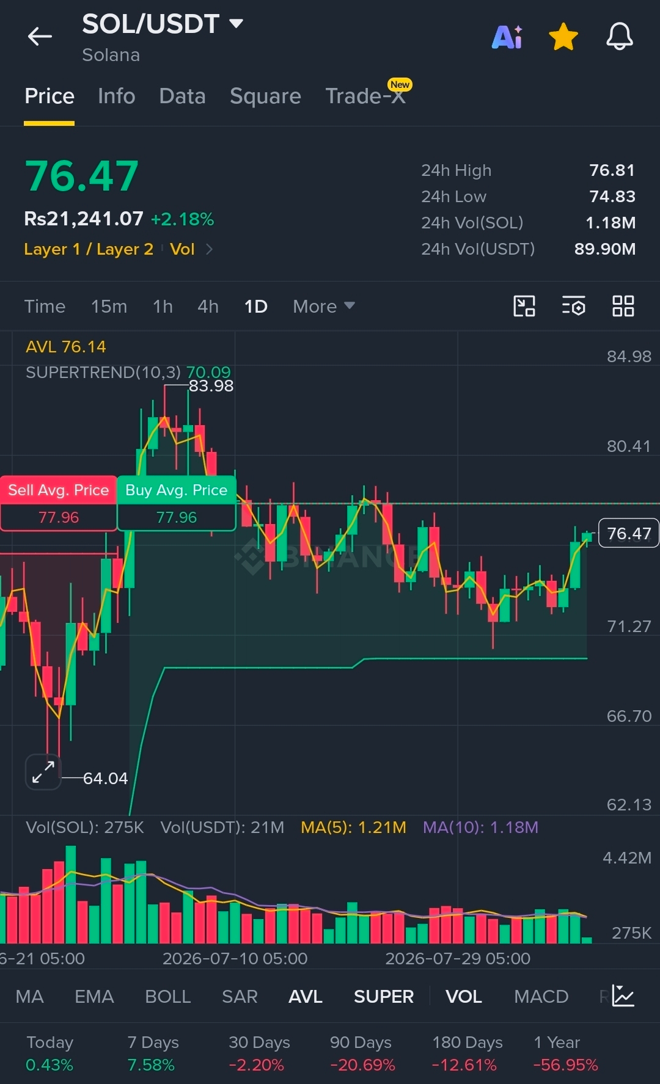Tap the large 76.47 last price
This screenshot has width=660, height=1084.
82,176
